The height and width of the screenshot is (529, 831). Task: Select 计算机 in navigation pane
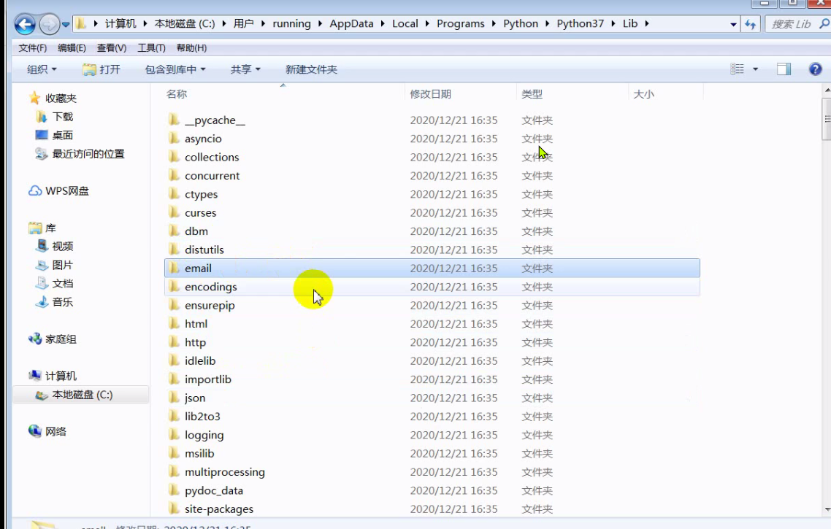click(x=61, y=377)
